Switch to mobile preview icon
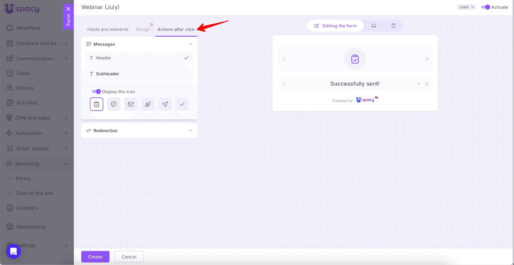 coord(393,26)
